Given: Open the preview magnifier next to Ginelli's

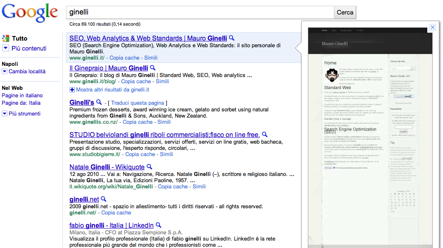Looking at the screenshot, I should point(98,102).
